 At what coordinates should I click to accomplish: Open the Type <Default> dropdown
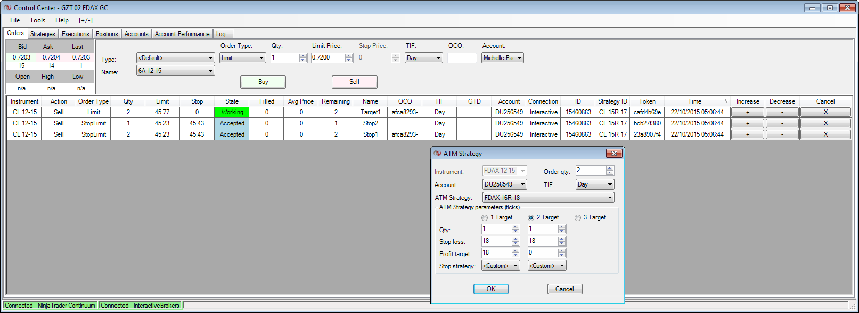[x=176, y=58]
